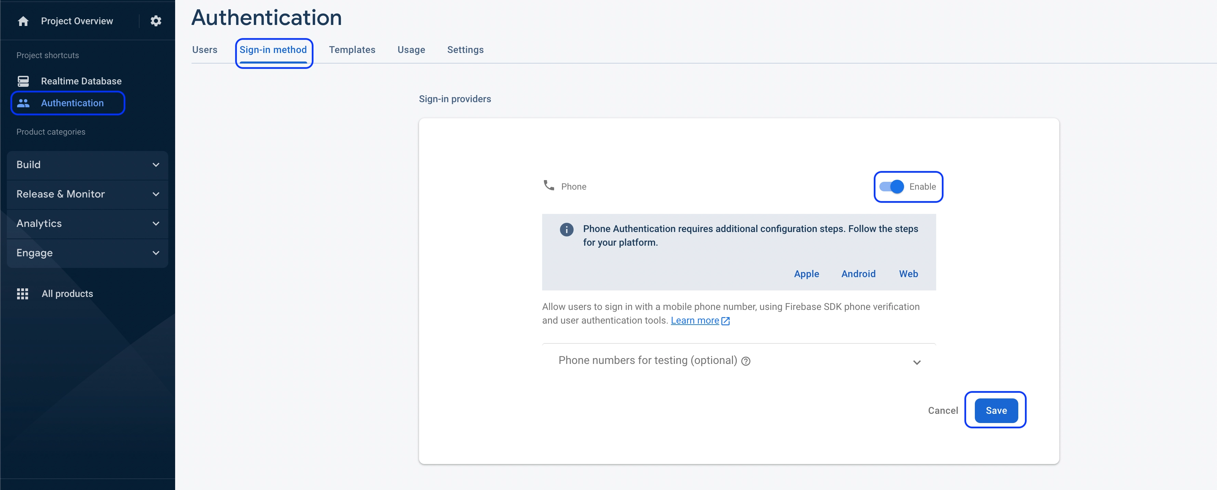Click the info icon in configuration notice
This screenshot has width=1217, height=490.
click(x=566, y=229)
